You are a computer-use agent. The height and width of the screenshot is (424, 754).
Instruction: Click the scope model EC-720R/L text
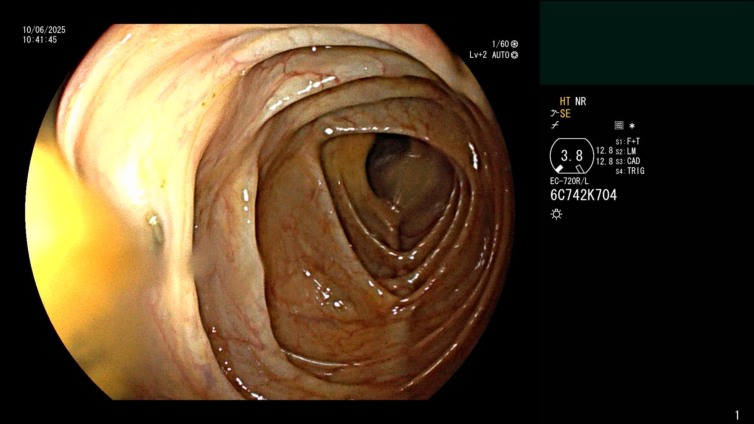click(569, 181)
